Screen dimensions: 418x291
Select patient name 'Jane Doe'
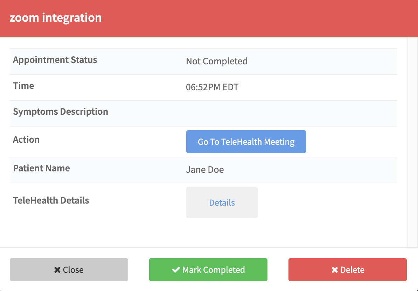click(205, 170)
